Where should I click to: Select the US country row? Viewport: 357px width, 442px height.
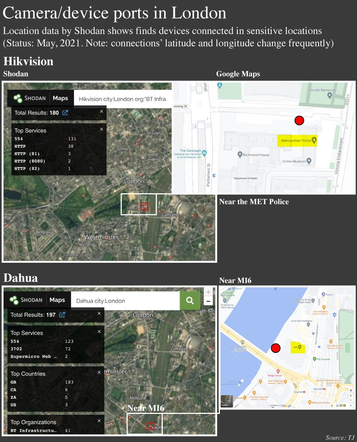point(40,405)
